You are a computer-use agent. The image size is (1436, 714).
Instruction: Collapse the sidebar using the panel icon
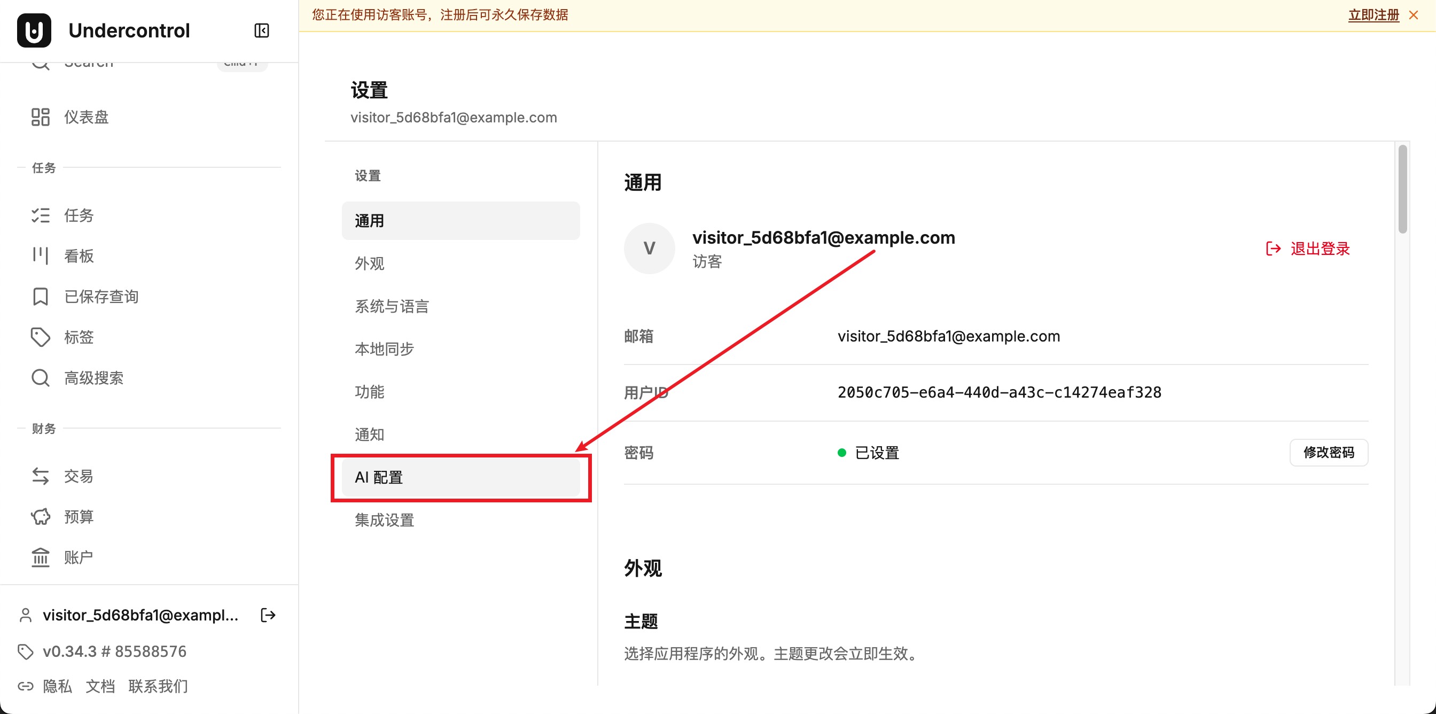(261, 30)
